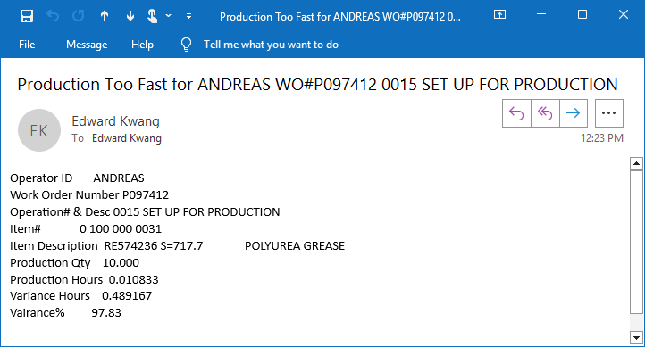Click the Work Order Number P097412 line
Image resolution: width=645 pixels, height=347 pixels.
click(89, 195)
